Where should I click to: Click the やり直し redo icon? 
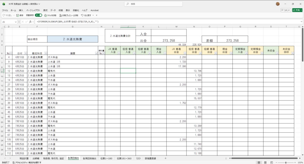click(4, 15)
